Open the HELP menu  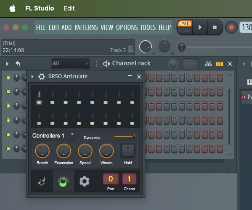[165, 27]
